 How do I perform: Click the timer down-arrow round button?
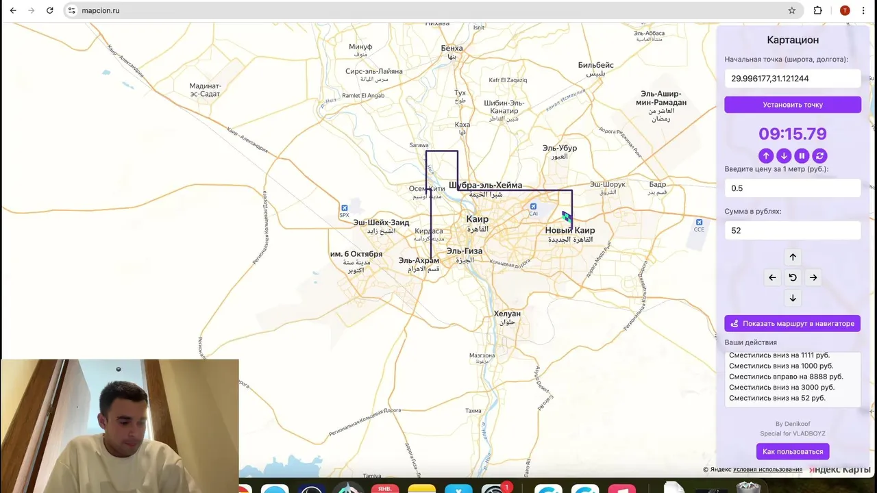784,155
